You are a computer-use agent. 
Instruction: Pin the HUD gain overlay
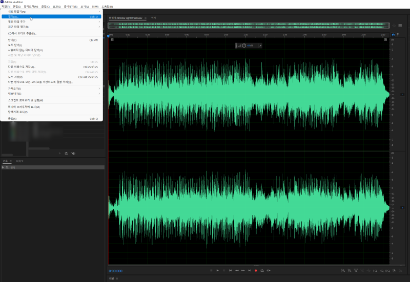click(260, 46)
